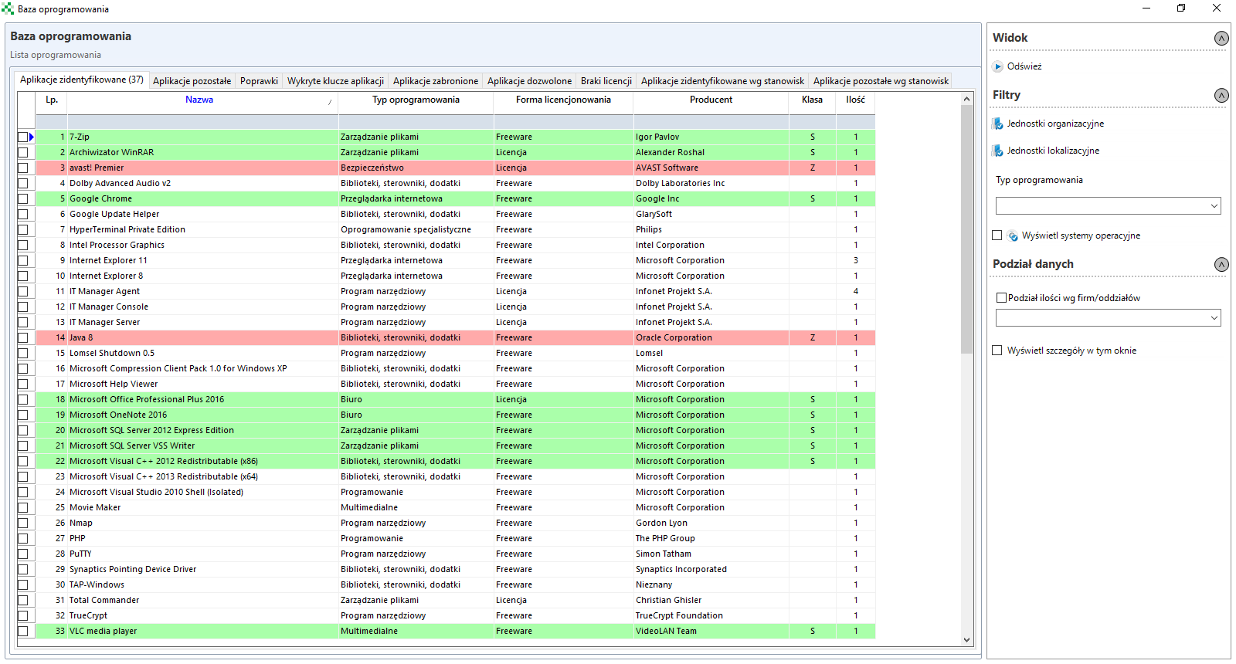Select the checkbox next to avast! Premier

tap(22, 168)
